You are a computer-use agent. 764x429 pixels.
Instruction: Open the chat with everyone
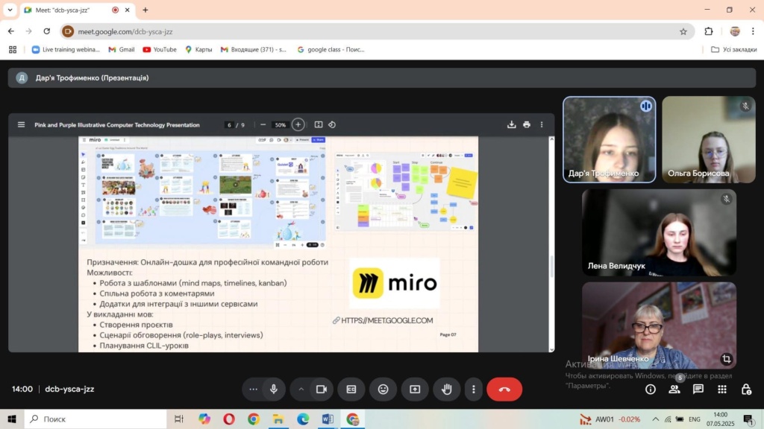click(698, 389)
